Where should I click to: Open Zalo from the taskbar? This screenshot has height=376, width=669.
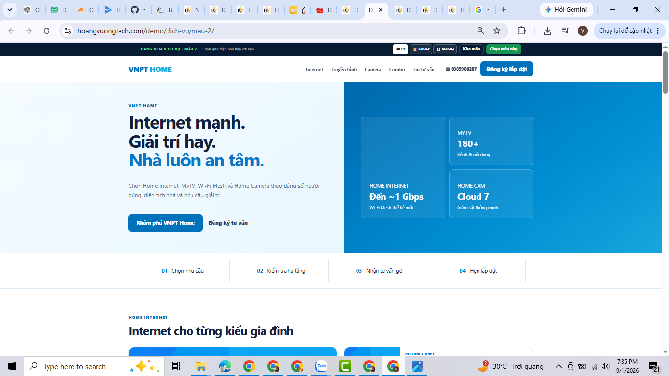(321, 366)
